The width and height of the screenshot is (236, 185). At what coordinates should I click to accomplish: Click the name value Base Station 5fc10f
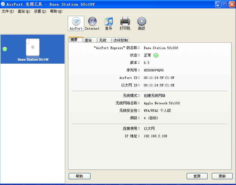click(x=161, y=48)
